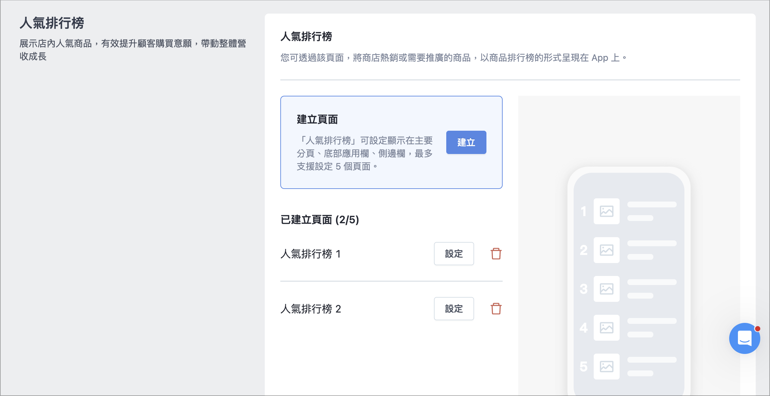770x396 pixels.
Task: Click the blue 建立 button
Action: 466,142
